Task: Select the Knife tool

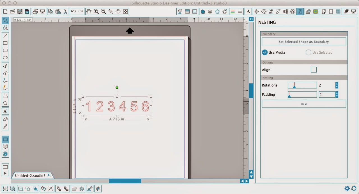Action: pyautogui.click(x=5, y=126)
